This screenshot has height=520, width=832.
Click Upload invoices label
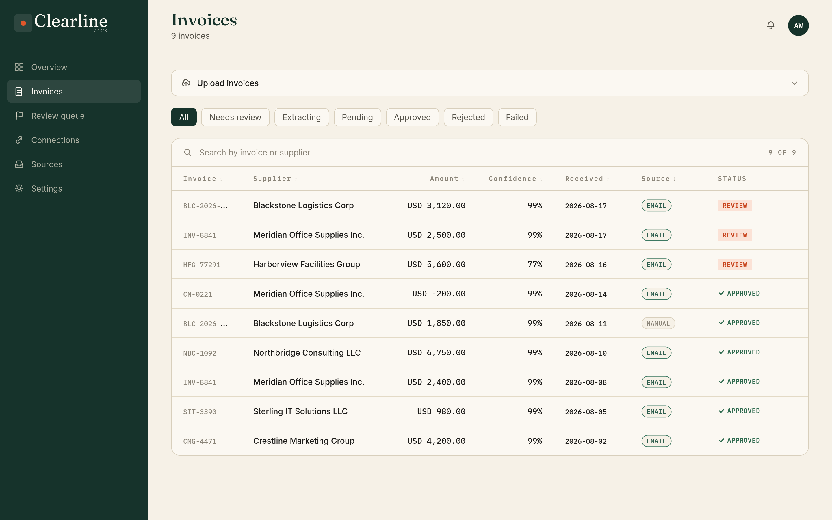tap(228, 83)
